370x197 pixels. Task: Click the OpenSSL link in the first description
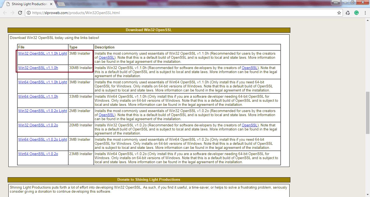coord(106,57)
